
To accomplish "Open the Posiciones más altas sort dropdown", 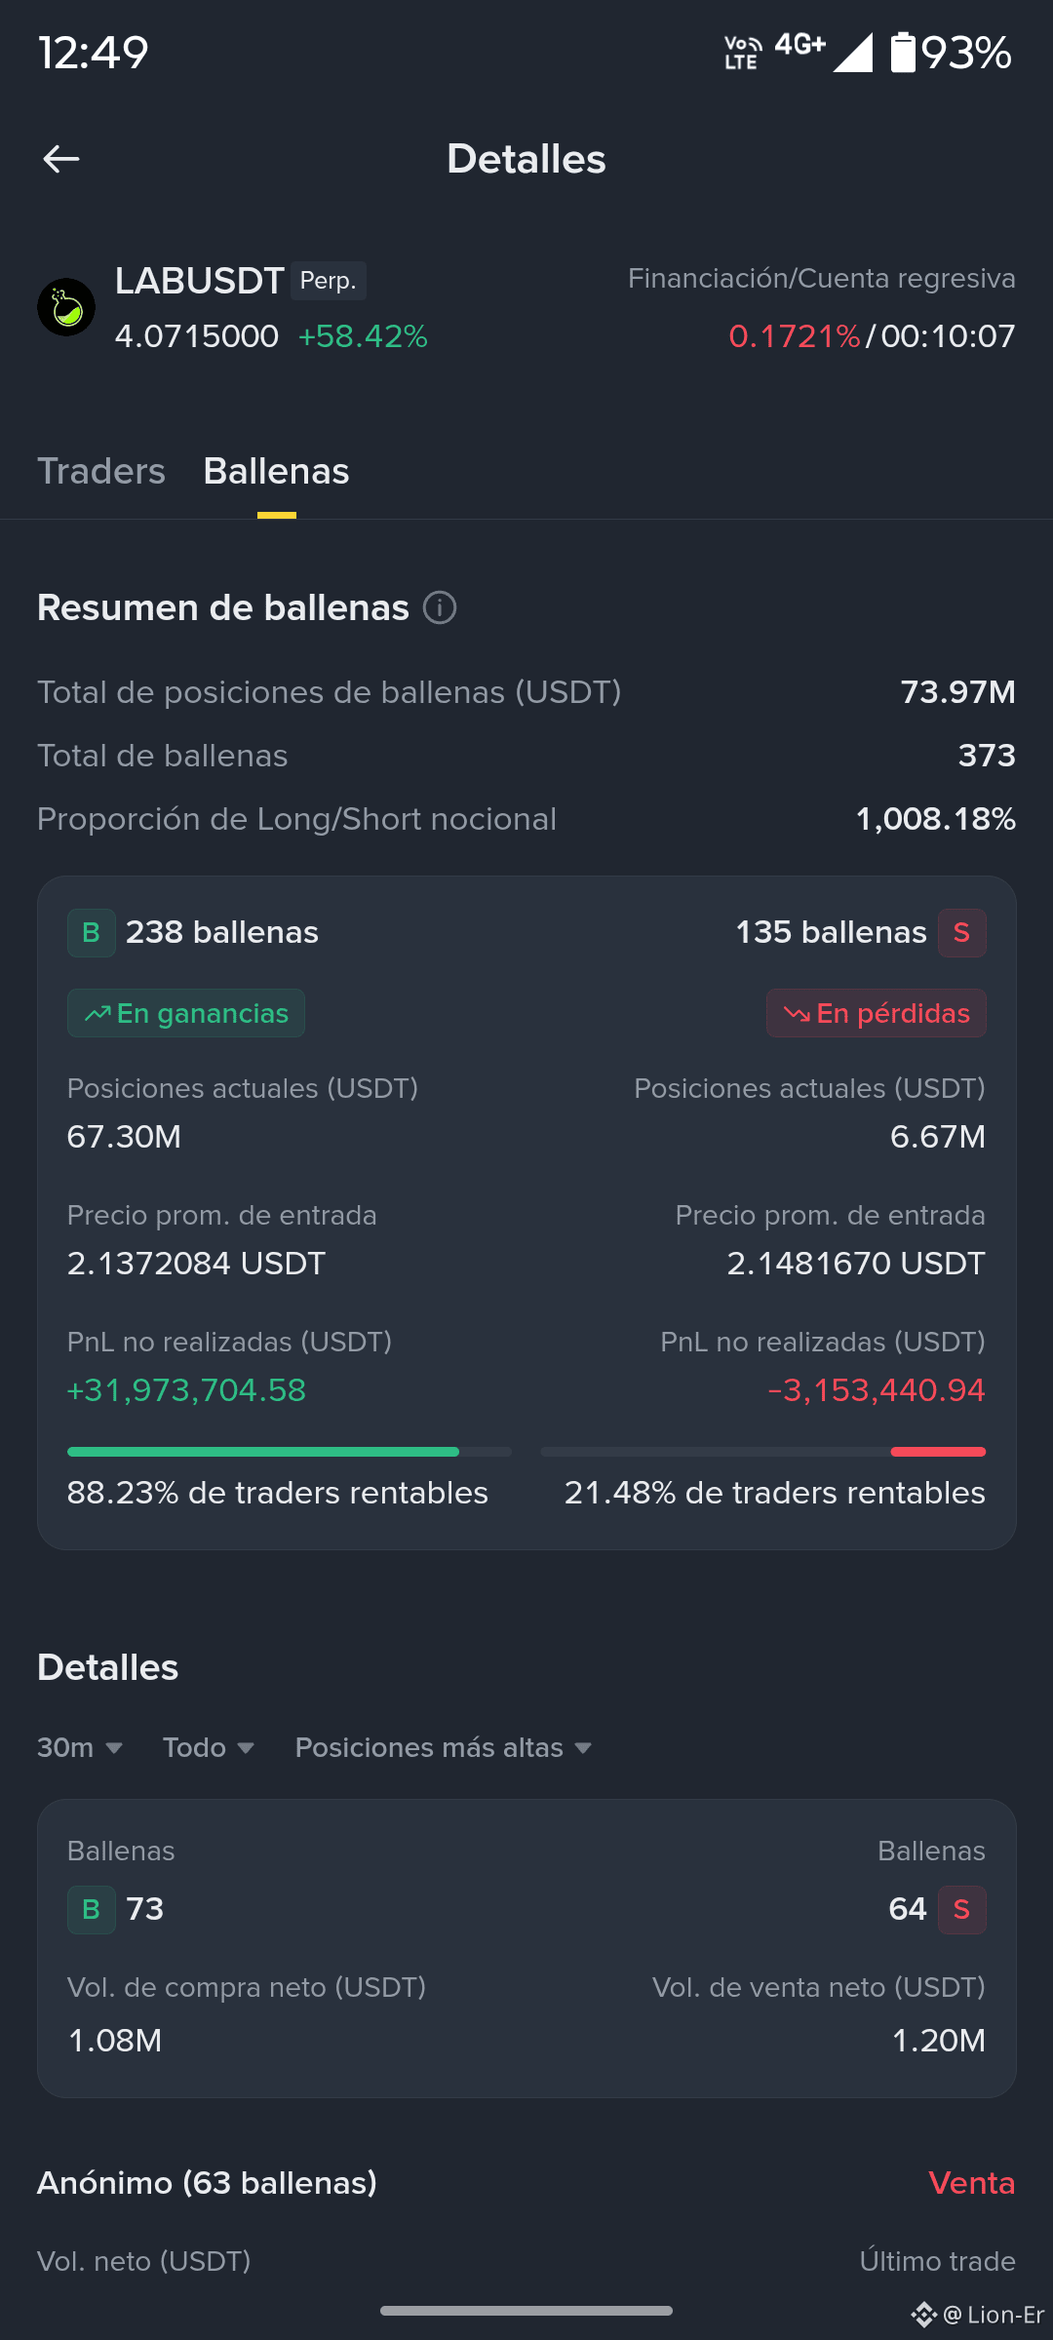I will click(444, 1747).
